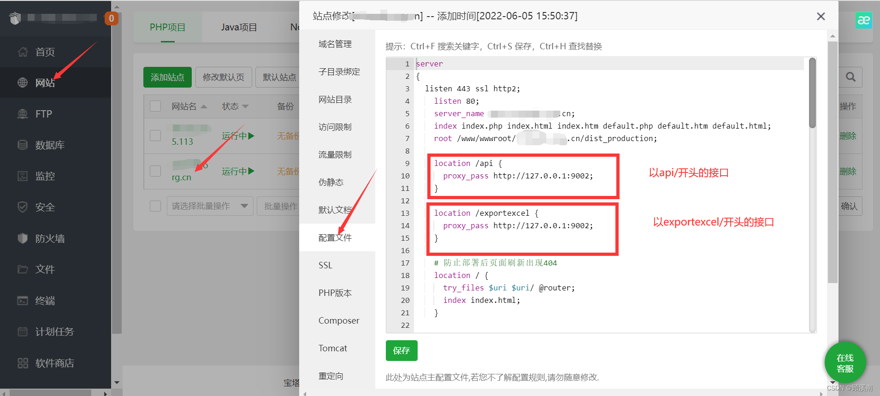
Task: Check the batch operation checkbox
Action: [x=155, y=206]
